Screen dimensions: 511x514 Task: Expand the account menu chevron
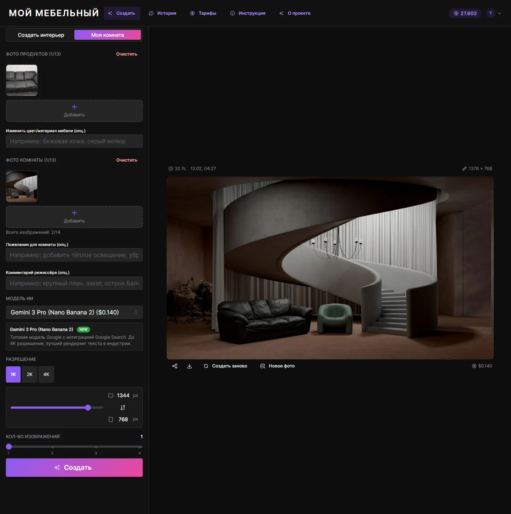click(x=500, y=13)
